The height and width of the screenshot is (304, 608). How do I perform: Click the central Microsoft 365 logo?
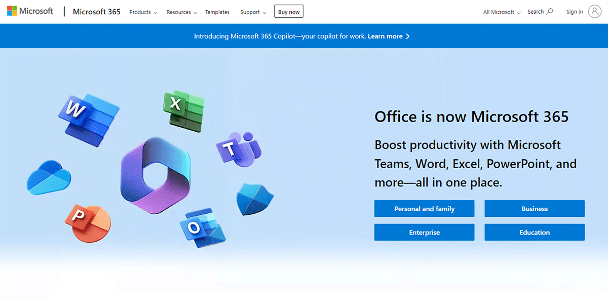point(155,175)
